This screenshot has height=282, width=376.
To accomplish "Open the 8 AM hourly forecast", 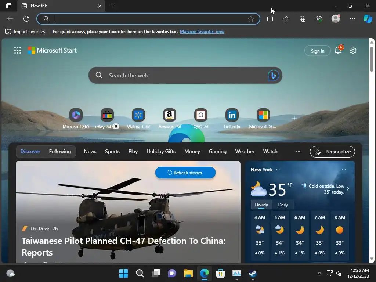I will tap(340, 235).
